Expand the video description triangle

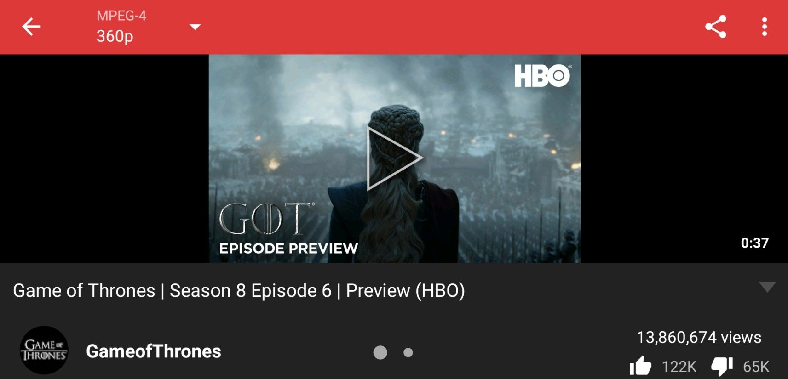coord(767,287)
